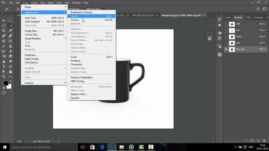Choose Apply Image menu entry
269x151 pixels.
tap(44, 59)
